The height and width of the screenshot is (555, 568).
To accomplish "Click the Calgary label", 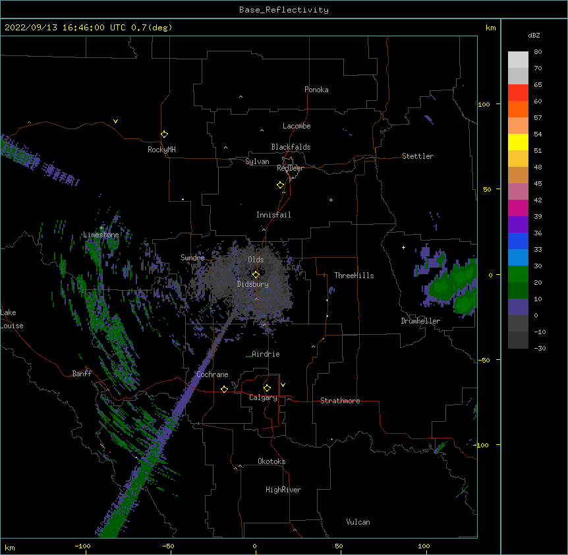I will (263, 397).
